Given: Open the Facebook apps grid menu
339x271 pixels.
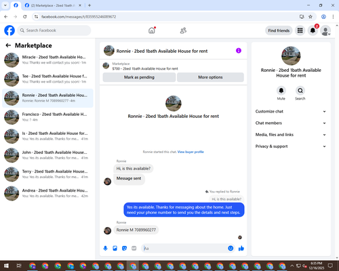Looking at the screenshot, I should pyautogui.click(x=300, y=30).
